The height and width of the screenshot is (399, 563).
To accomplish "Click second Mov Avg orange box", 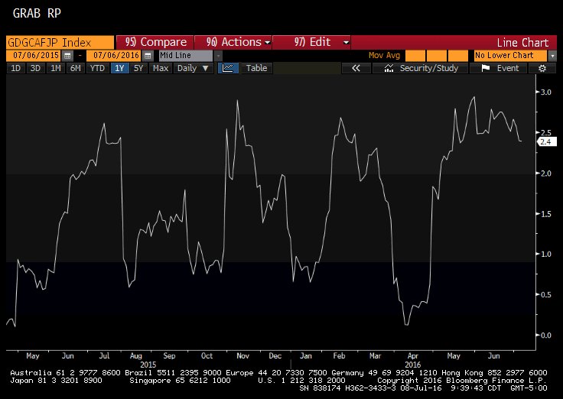I will coord(436,56).
